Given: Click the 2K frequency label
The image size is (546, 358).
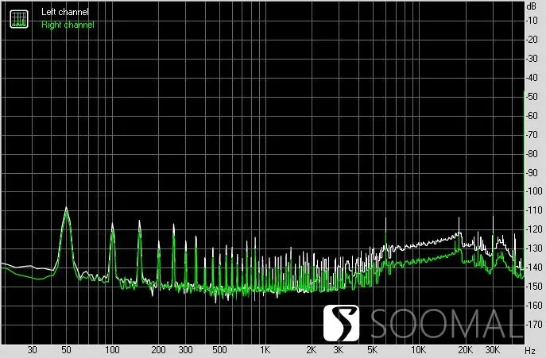Looking at the screenshot, I should click(312, 350).
